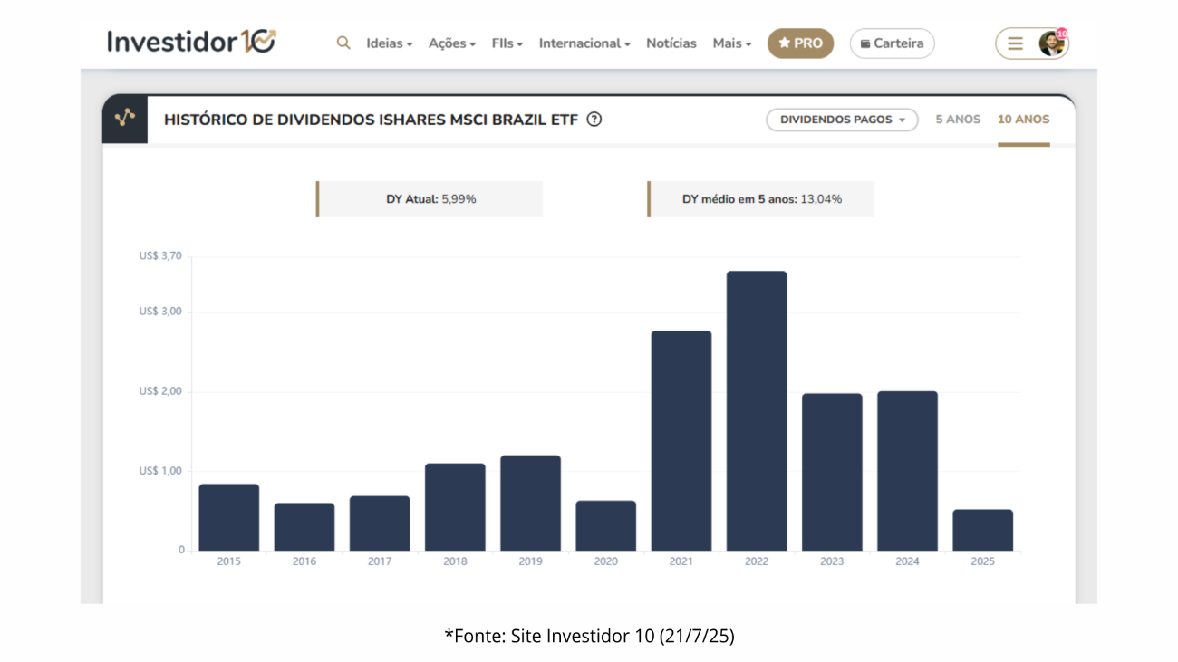
Task: Click the user avatar picture
Action: tap(1051, 43)
